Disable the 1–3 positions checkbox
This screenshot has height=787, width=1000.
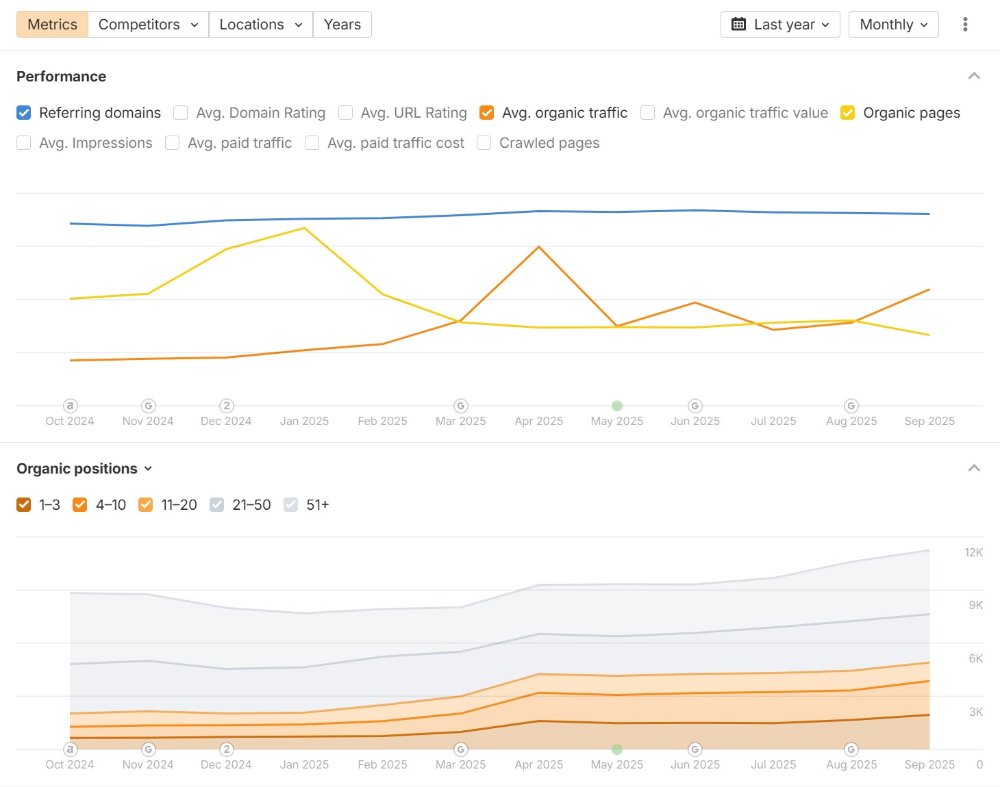click(x=24, y=505)
